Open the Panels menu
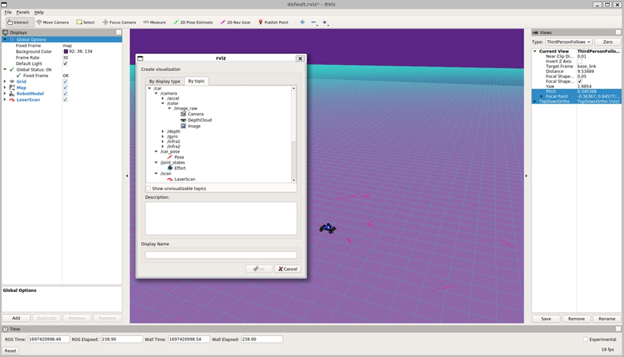The height and width of the screenshot is (357, 624). coord(23,12)
